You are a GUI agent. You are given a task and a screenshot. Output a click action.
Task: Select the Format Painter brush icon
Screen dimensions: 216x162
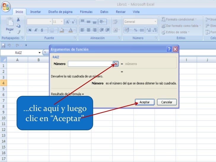pyautogui.click(x=18, y=32)
